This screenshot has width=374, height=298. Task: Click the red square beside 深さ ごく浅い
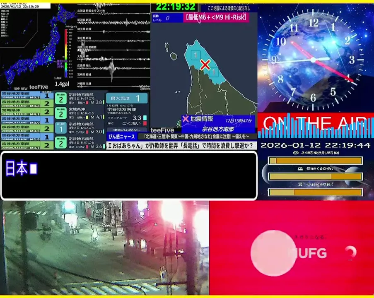coord(145,123)
